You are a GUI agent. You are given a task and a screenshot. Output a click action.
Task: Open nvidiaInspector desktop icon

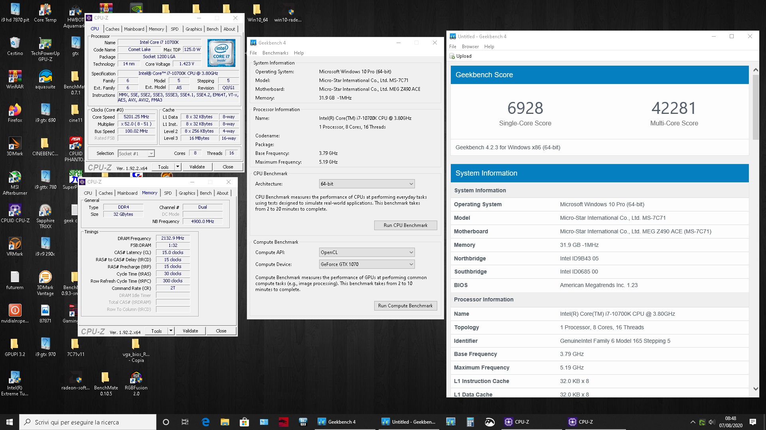pos(15,314)
